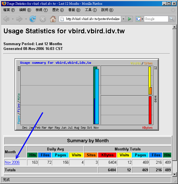Click the red KBytes column header
The width and height of the screenshot is (178, 184).
(x=107, y=155)
